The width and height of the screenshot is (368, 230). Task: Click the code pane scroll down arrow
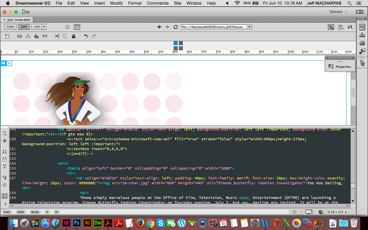[x=353, y=201]
